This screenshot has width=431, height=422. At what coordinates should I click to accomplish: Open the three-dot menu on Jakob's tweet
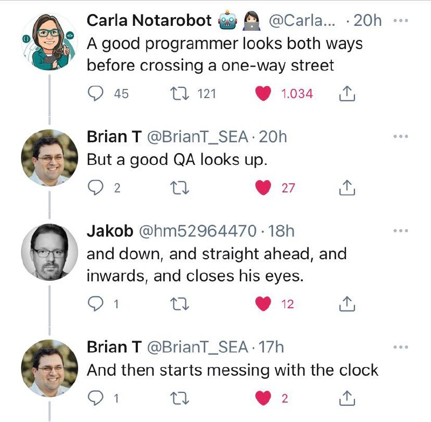(x=401, y=231)
